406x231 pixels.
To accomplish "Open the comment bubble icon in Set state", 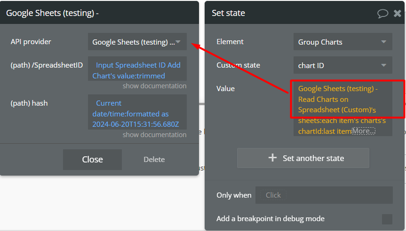I will click(x=382, y=13).
